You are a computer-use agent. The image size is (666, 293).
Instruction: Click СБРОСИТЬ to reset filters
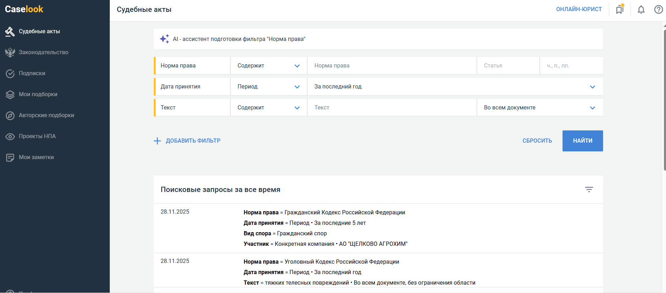(x=537, y=141)
